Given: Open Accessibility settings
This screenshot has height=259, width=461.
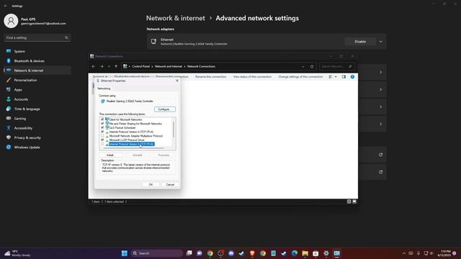Looking at the screenshot, I should [x=23, y=128].
